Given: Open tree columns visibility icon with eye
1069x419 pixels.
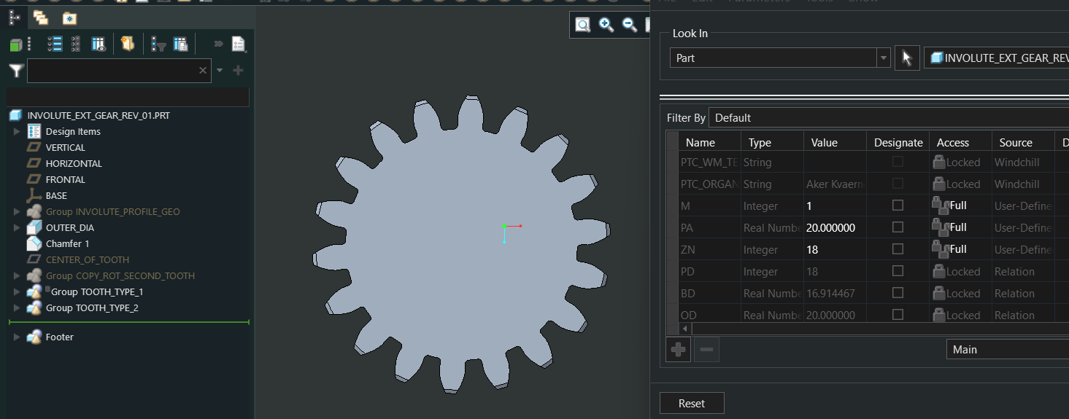Looking at the screenshot, I should click(x=99, y=44).
